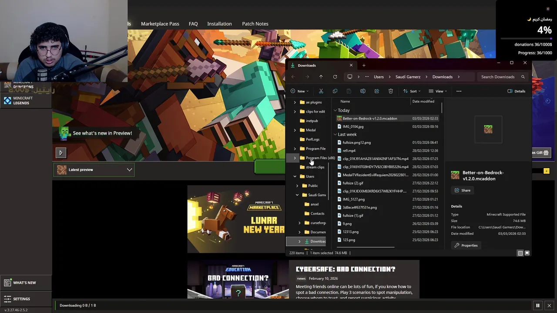This screenshot has height=313, width=557.
Task: Switch to details list view icon in status bar
Action: tap(520, 253)
